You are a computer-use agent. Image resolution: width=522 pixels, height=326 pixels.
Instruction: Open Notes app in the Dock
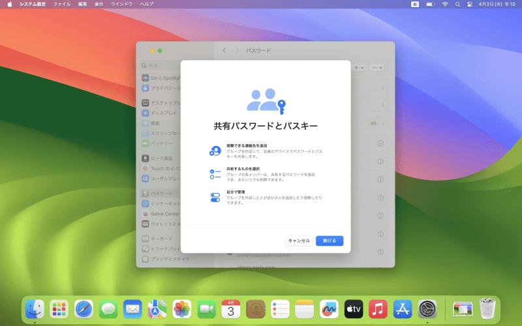point(304,309)
